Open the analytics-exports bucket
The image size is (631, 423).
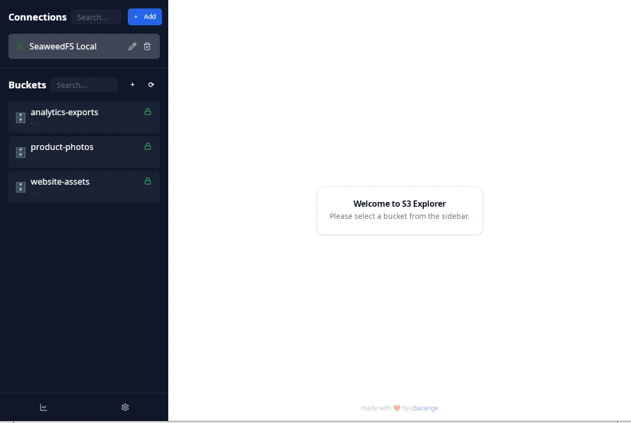click(x=84, y=117)
